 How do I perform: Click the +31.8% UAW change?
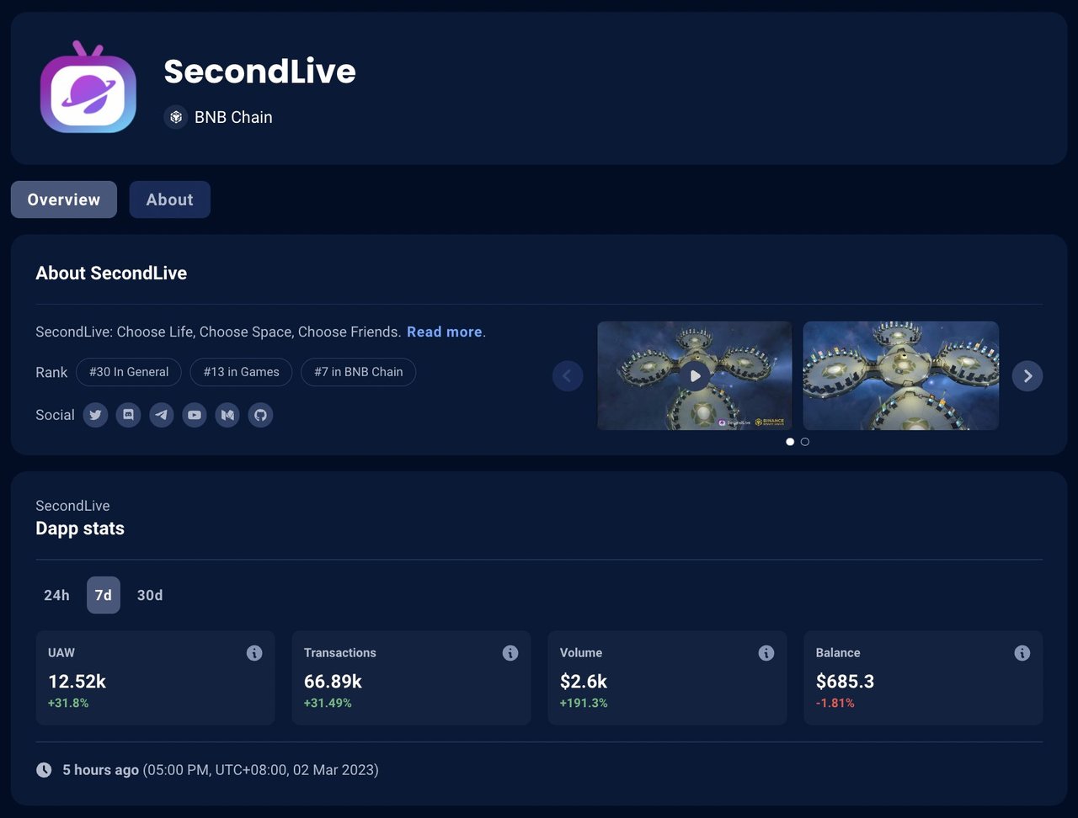(68, 703)
